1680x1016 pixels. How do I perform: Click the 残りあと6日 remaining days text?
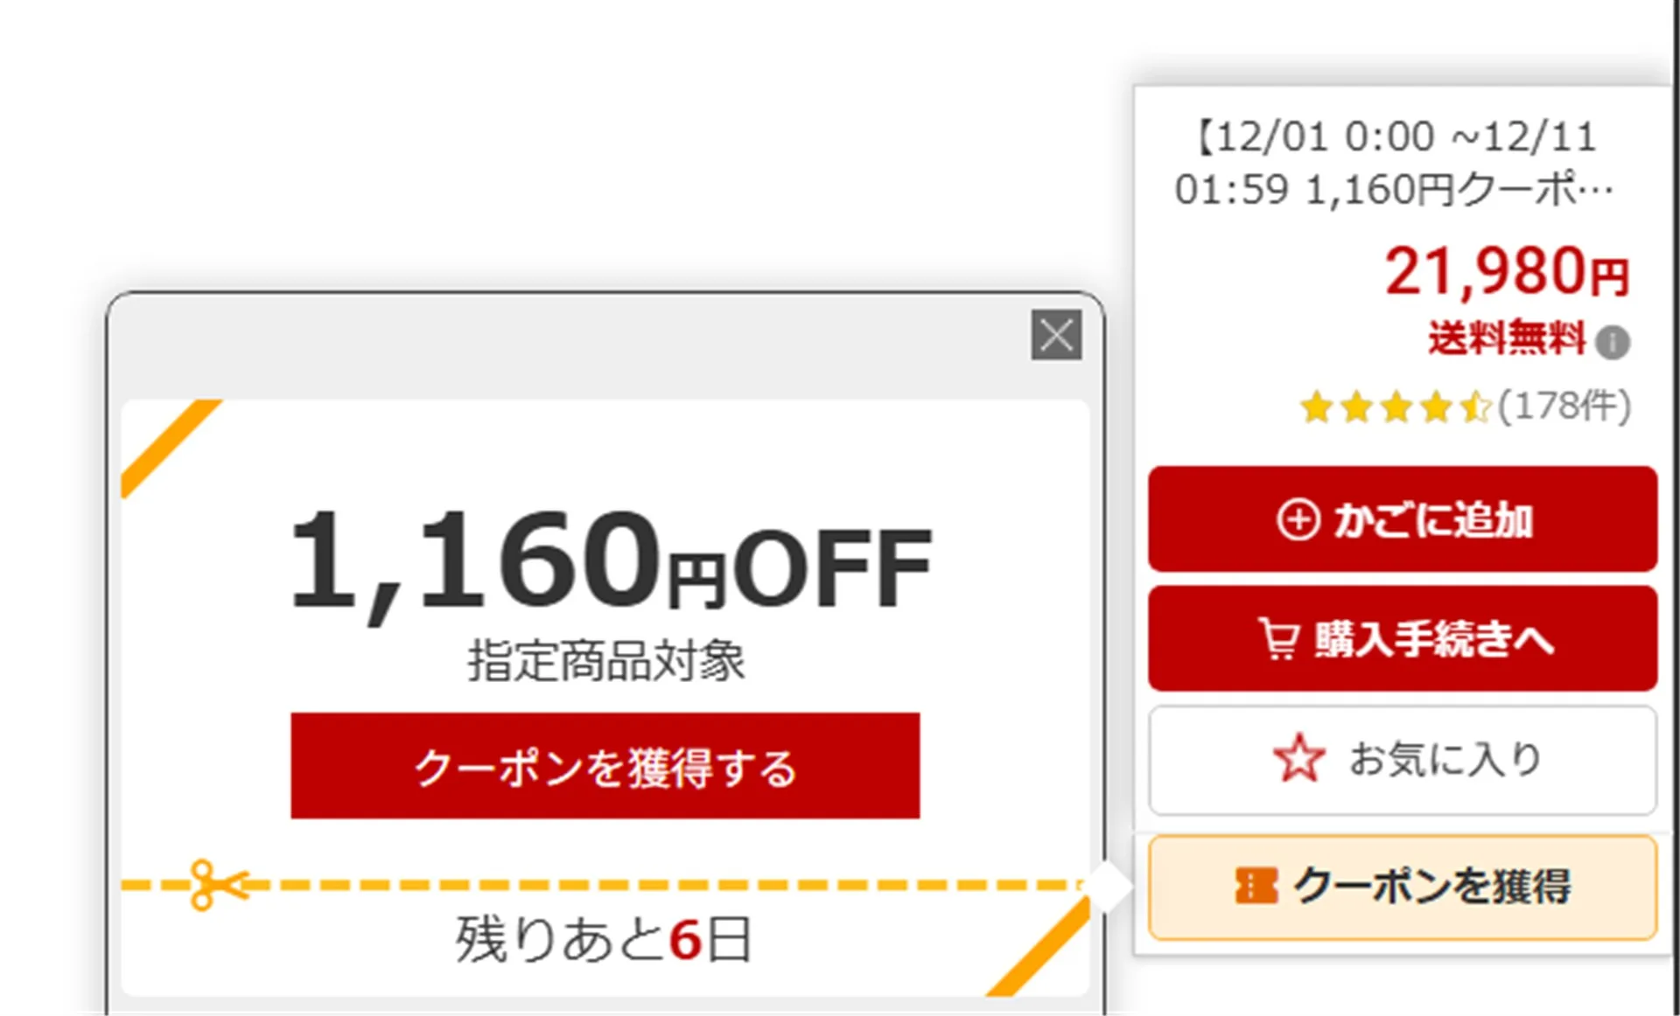pos(604,940)
